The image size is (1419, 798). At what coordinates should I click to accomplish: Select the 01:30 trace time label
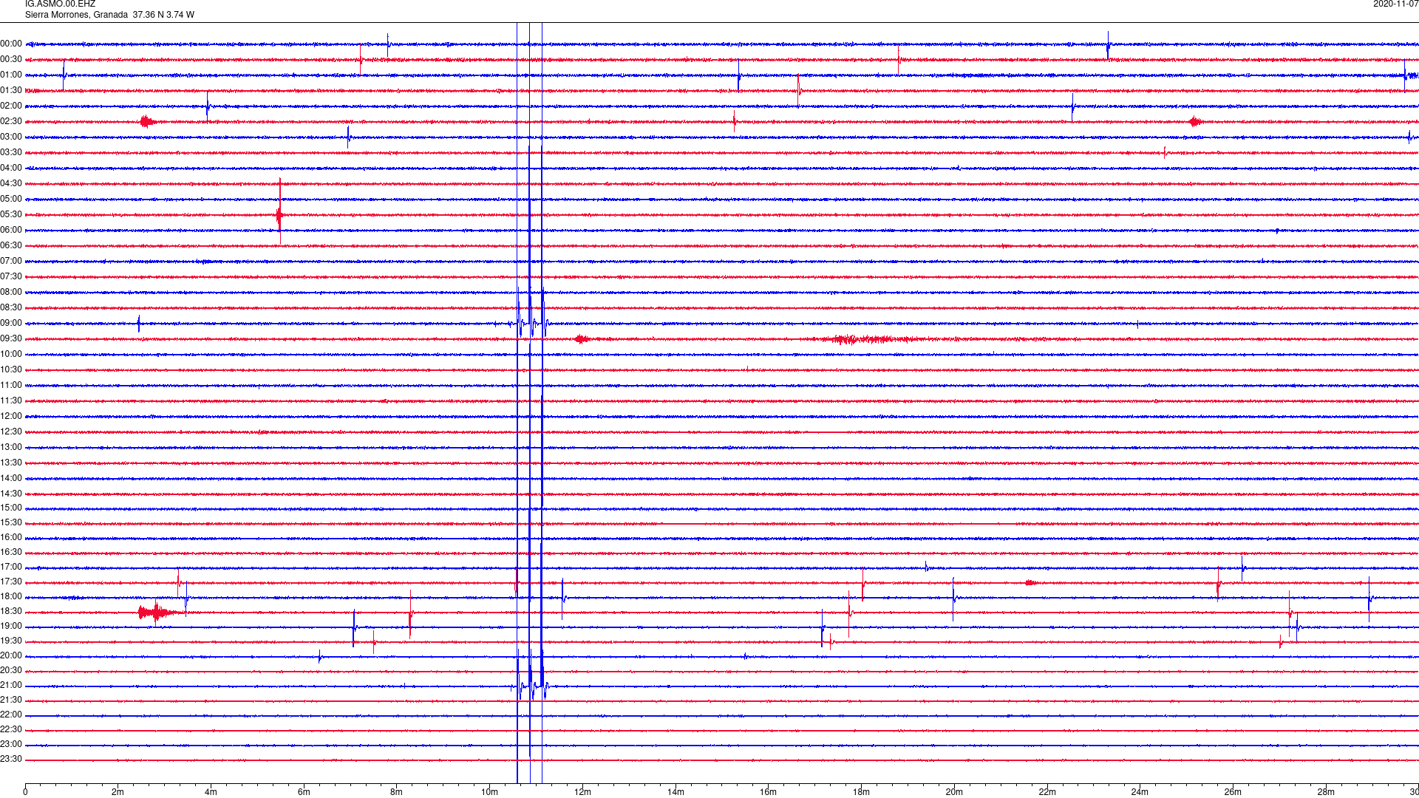[x=11, y=91]
